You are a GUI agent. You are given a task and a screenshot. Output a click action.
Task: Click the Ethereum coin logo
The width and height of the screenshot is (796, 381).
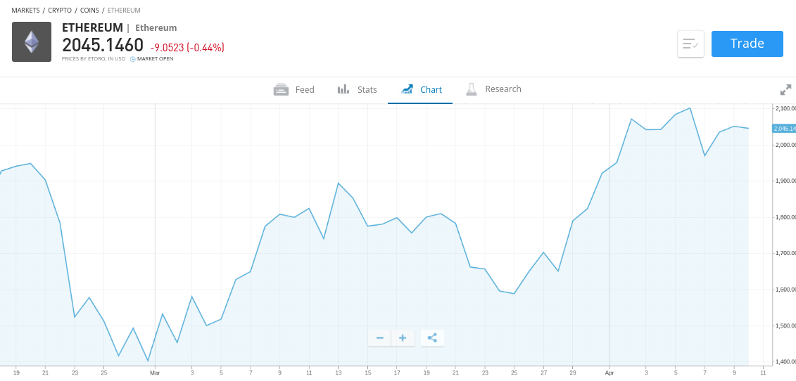(32, 41)
